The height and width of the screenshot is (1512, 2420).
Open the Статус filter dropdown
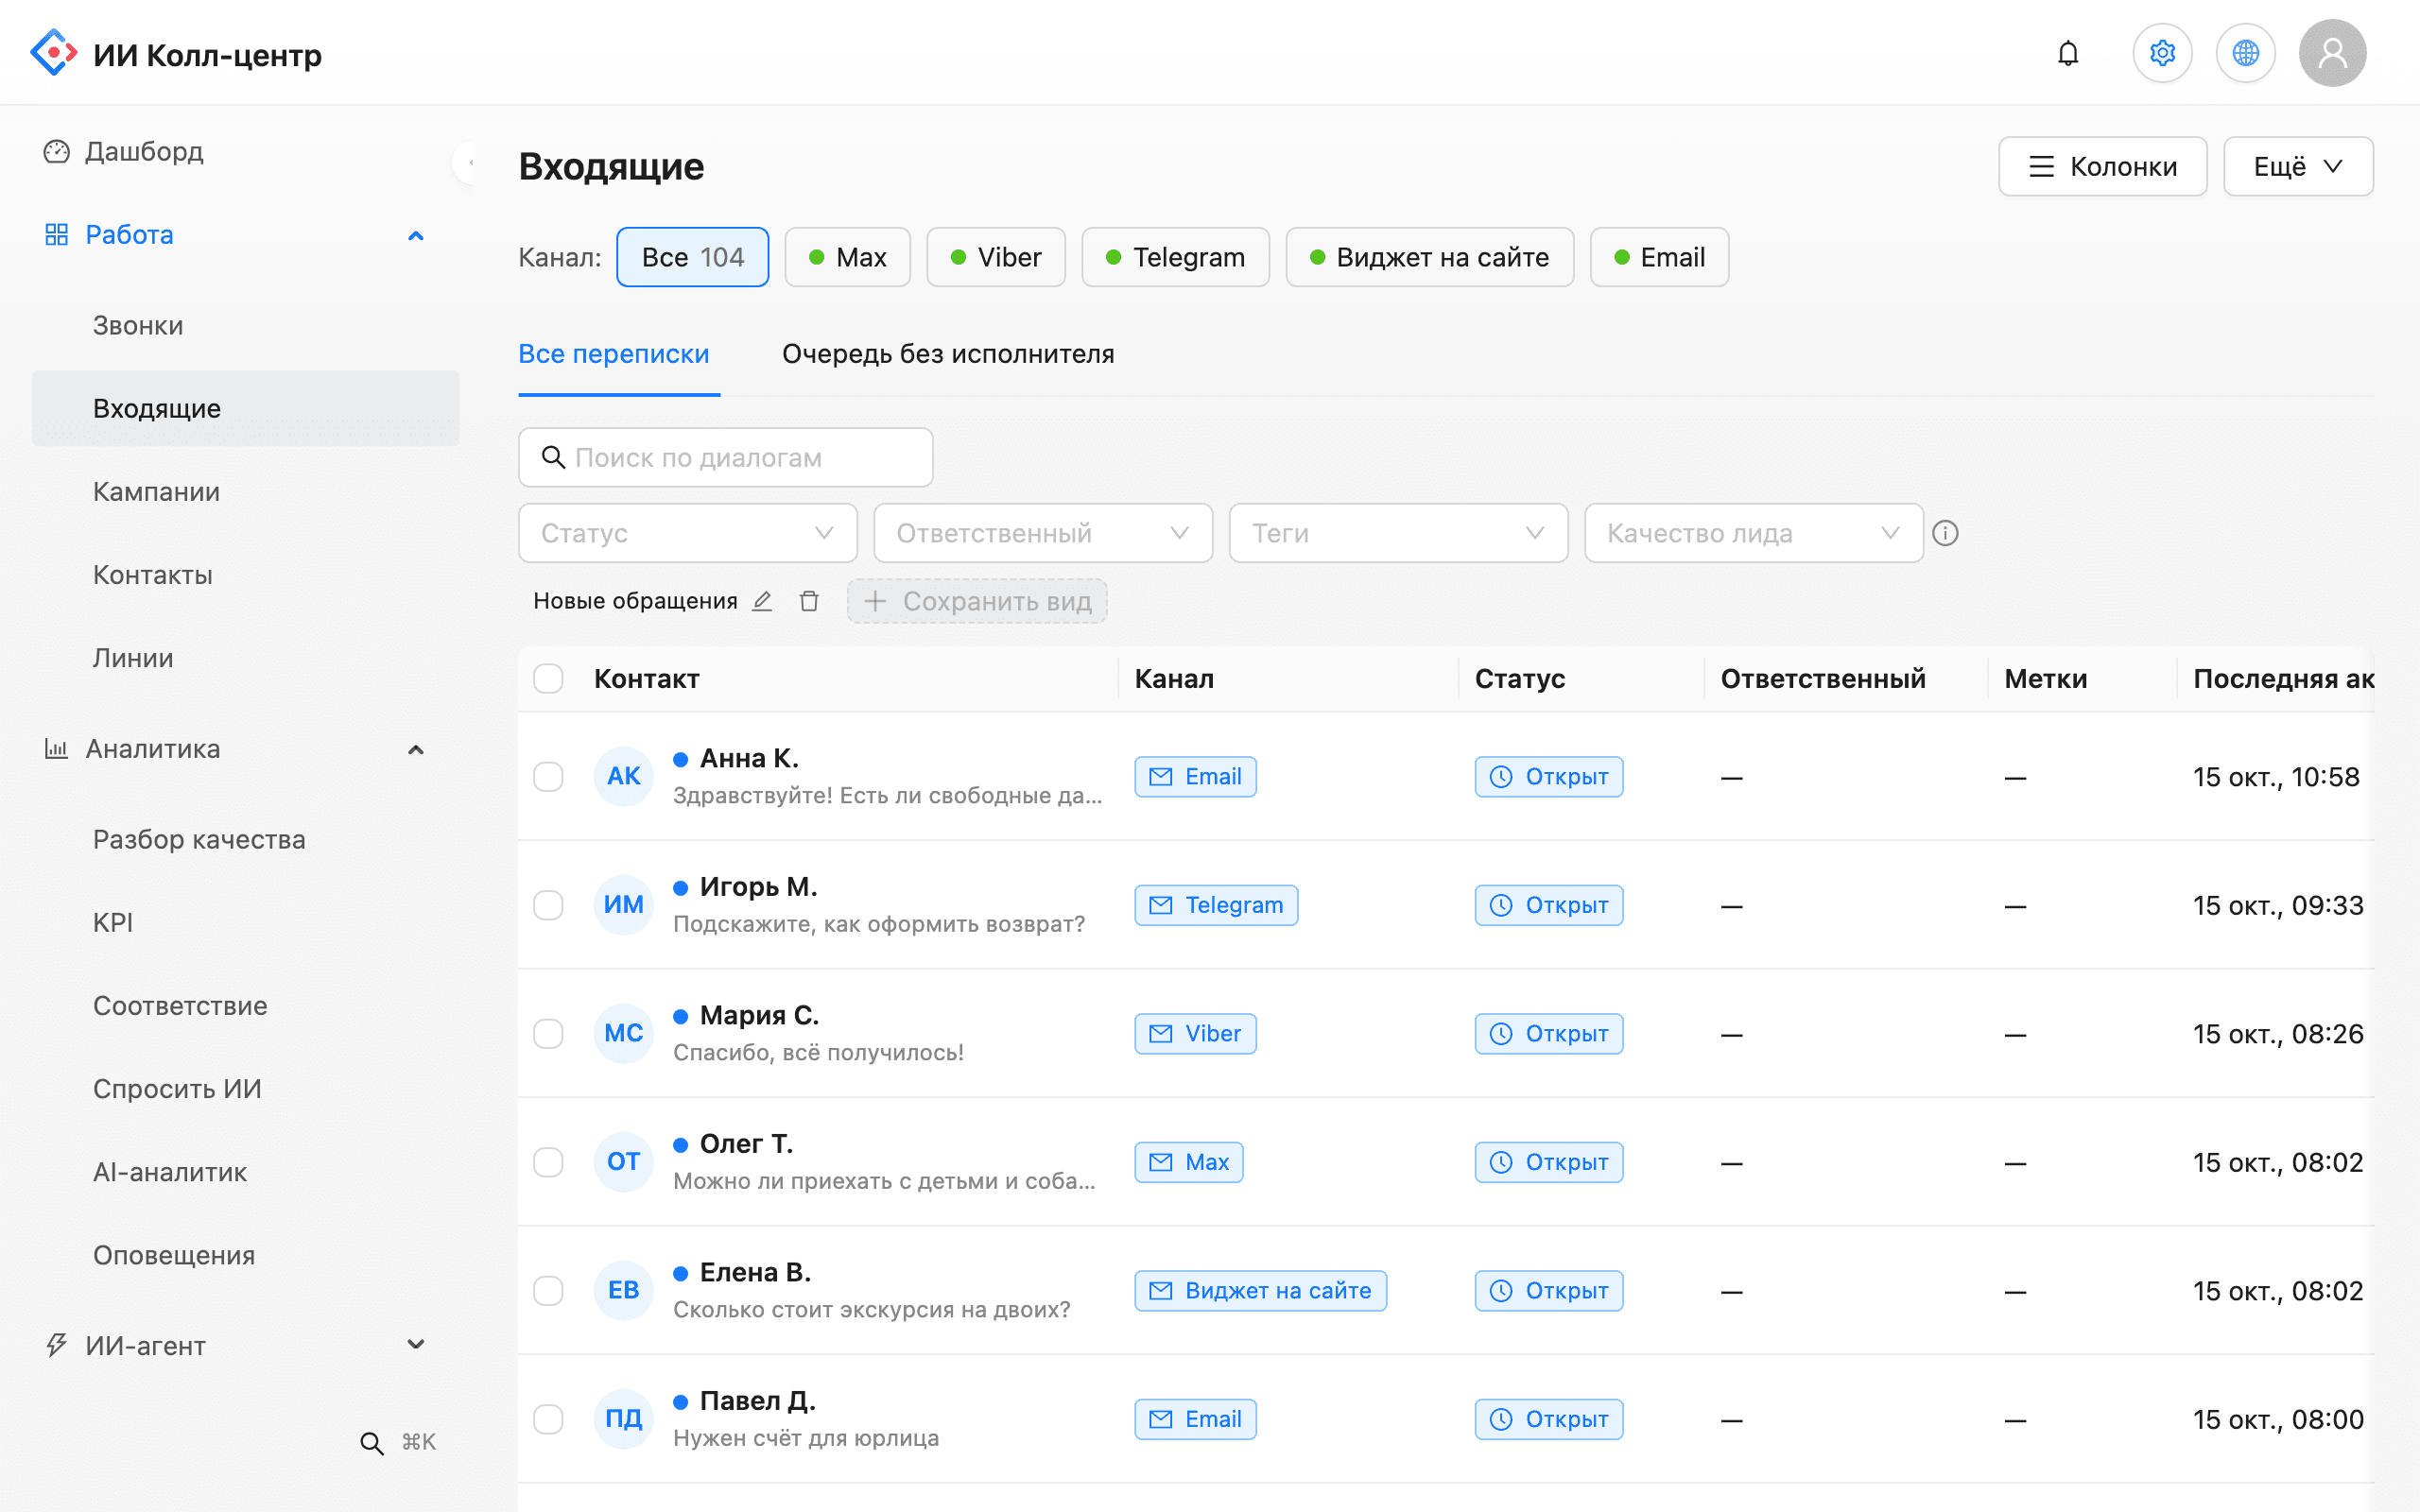pos(688,533)
